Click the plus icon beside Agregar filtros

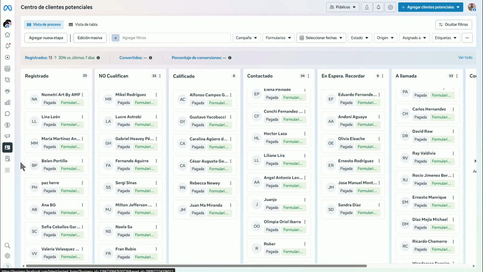115,38
